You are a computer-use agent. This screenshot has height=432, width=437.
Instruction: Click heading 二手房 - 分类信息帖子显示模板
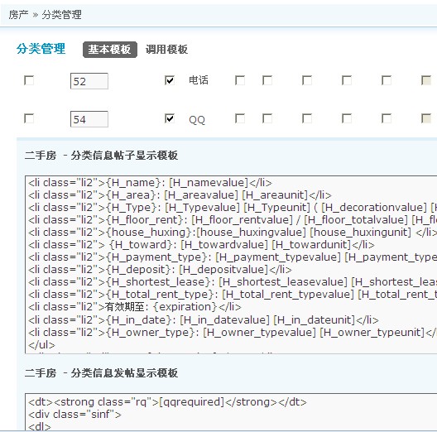pos(101,156)
